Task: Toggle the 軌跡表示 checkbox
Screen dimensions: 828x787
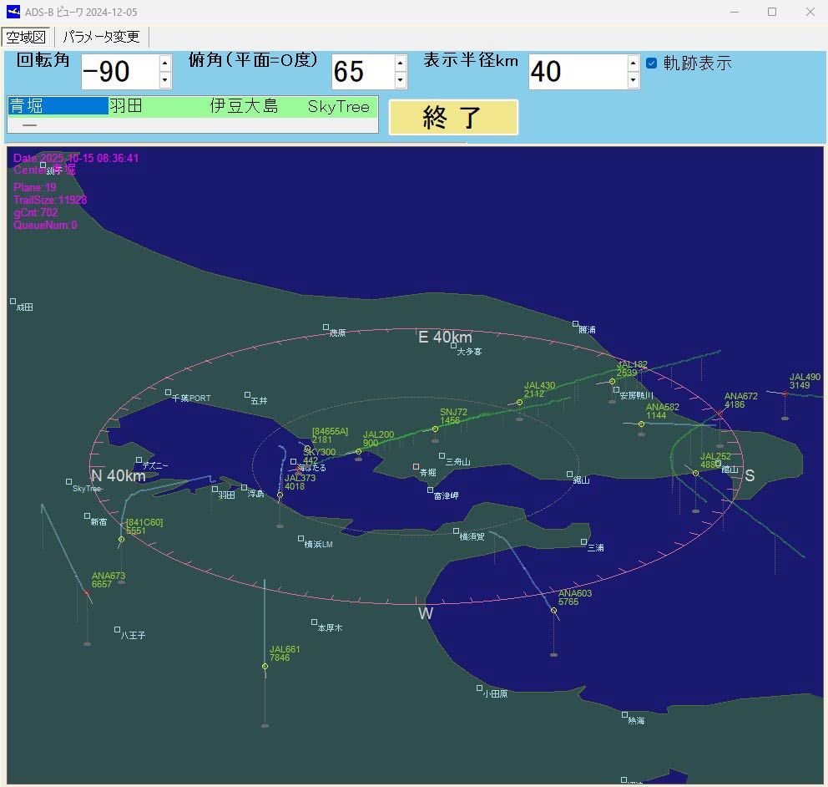Action: (x=652, y=63)
